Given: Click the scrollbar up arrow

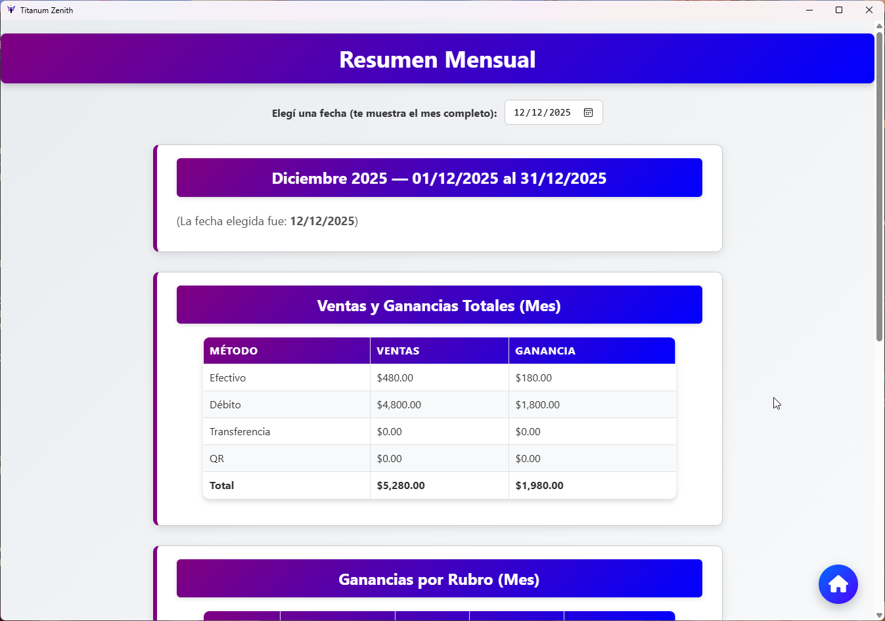Looking at the screenshot, I should [878, 25].
